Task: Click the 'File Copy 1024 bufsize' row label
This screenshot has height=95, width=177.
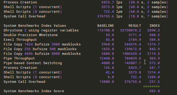Action: 42,44
